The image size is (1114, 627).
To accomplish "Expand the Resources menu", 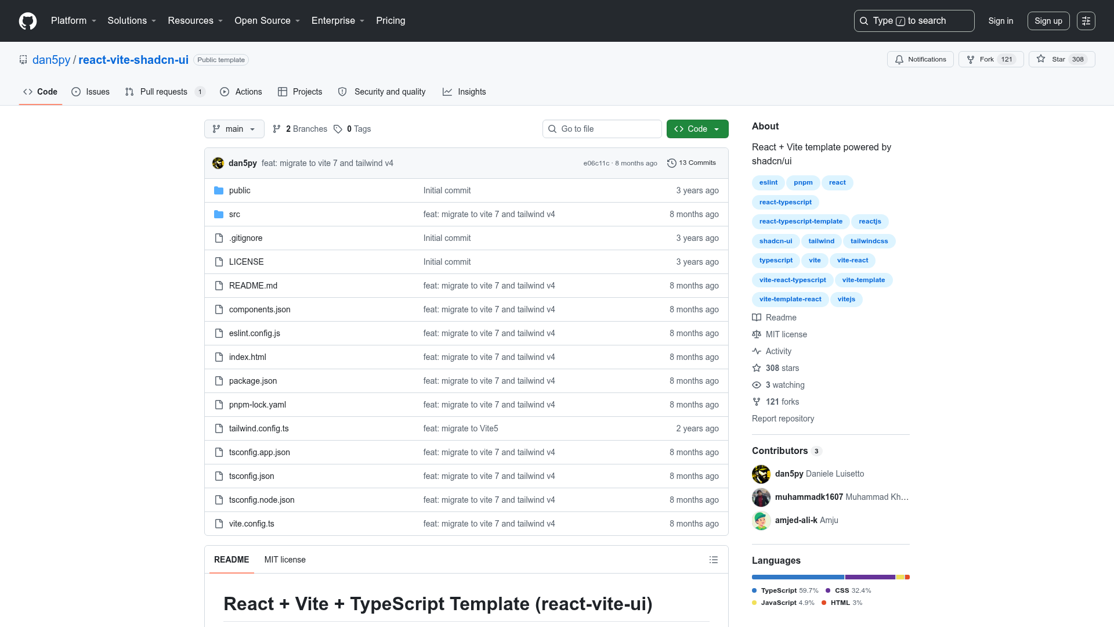I will pyautogui.click(x=196, y=21).
